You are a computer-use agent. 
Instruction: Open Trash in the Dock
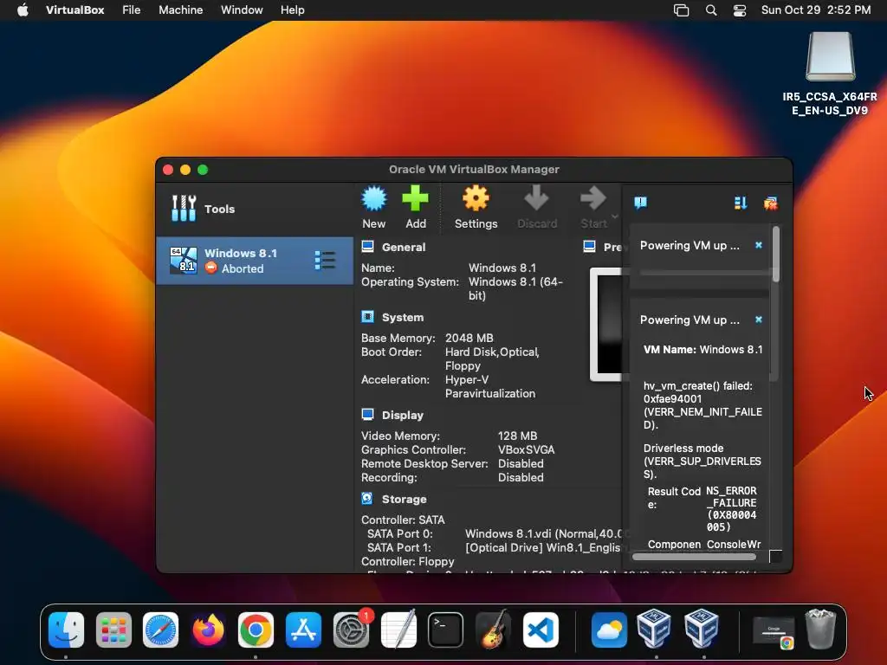coord(820,629)
